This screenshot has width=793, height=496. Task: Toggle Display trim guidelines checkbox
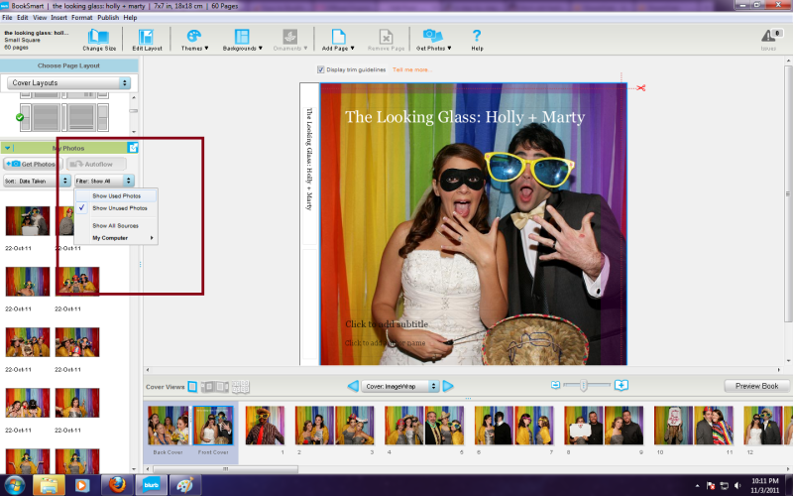pyautogui.click(x=320, y=69)
